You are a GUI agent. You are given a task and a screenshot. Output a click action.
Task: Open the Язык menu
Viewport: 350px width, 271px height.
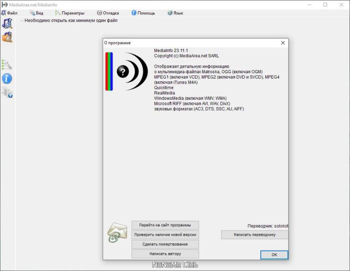pos(175,13)
